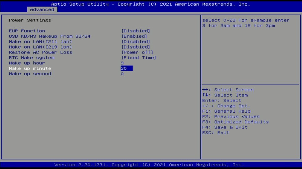Change Wake on LAN(I219 lan) [Disabled] value

coord(136,47)
